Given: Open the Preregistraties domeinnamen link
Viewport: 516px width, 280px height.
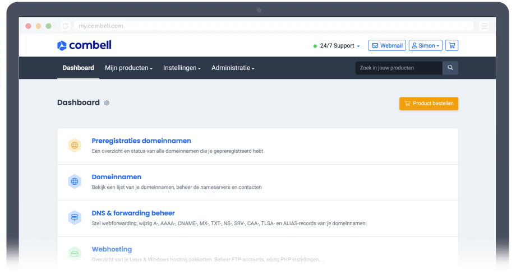Looking at the screenshot, I should (x=141, y=141).
